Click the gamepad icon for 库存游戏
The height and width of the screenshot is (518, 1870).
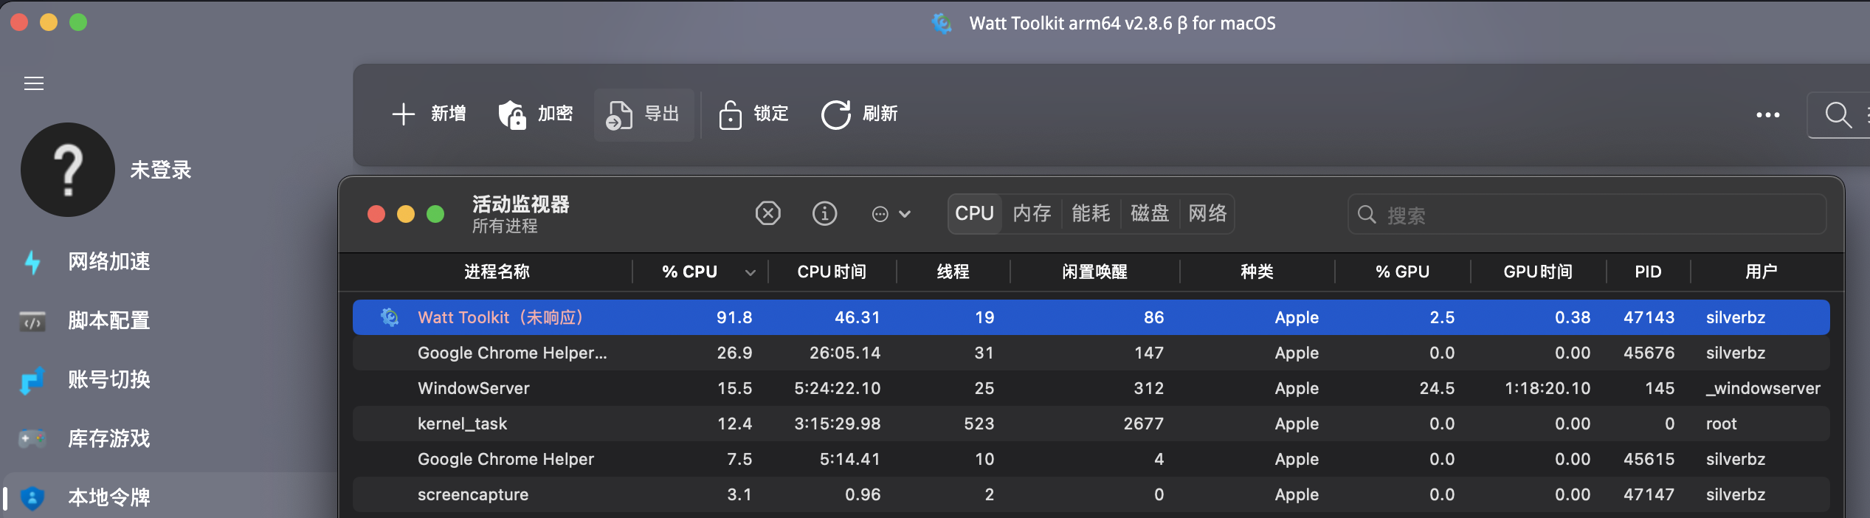coord(32,439)
